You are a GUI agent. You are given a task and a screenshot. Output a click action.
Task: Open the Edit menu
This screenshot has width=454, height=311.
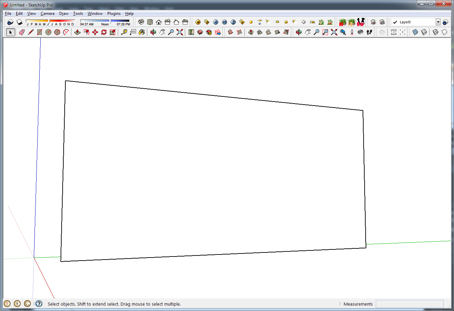click(19, 14)
